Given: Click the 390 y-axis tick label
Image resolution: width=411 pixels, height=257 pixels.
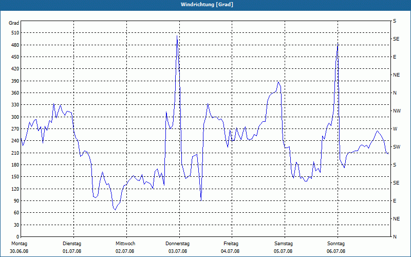Looking at the screenshot, I should coord(15,81).
